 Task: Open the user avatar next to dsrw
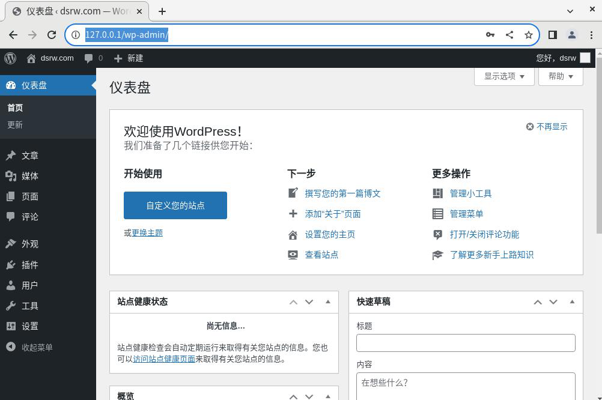[585, 58]
